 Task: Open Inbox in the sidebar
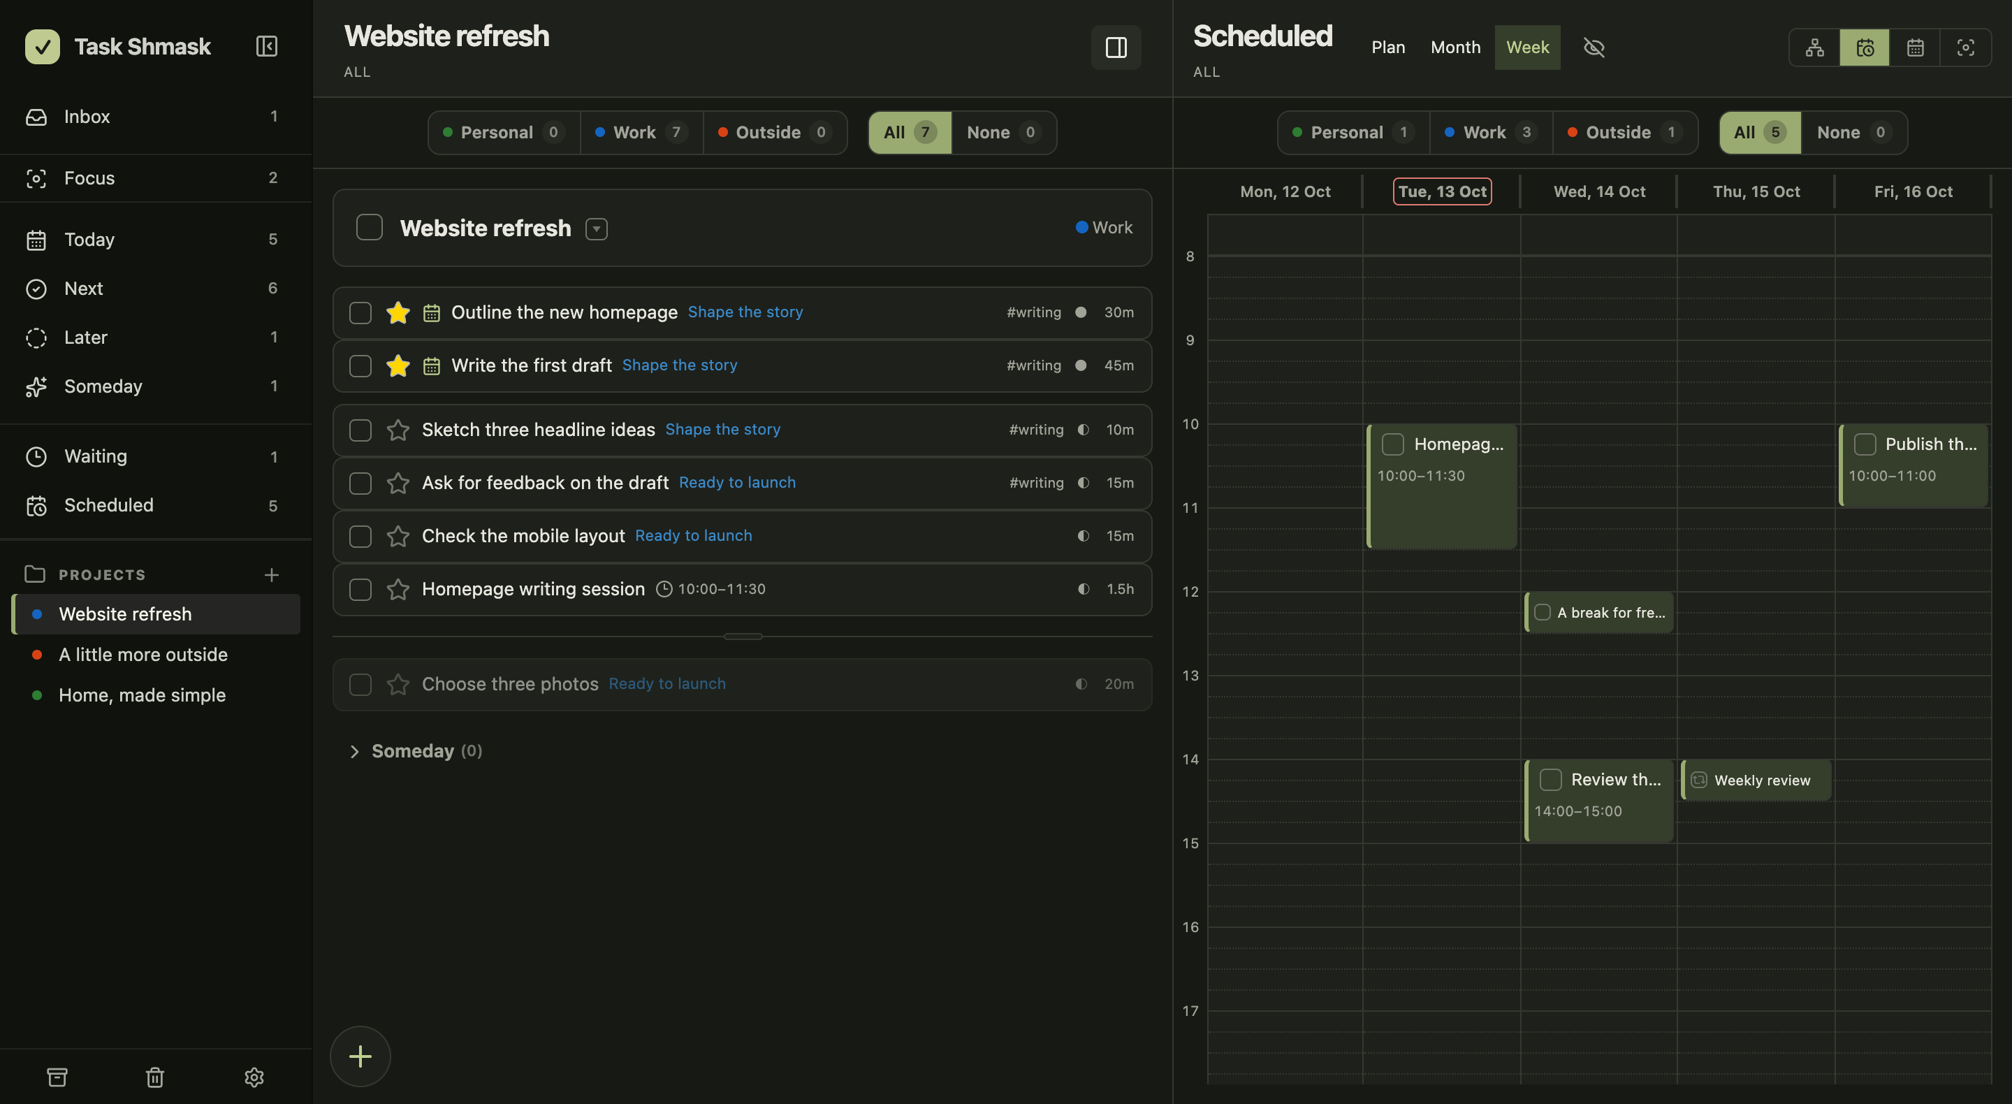coord(156,117)
